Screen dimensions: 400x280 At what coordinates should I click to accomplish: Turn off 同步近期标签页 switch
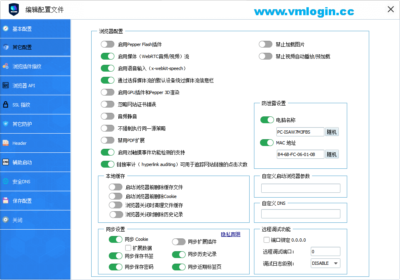pyautogui.click(x=178, y=267)
